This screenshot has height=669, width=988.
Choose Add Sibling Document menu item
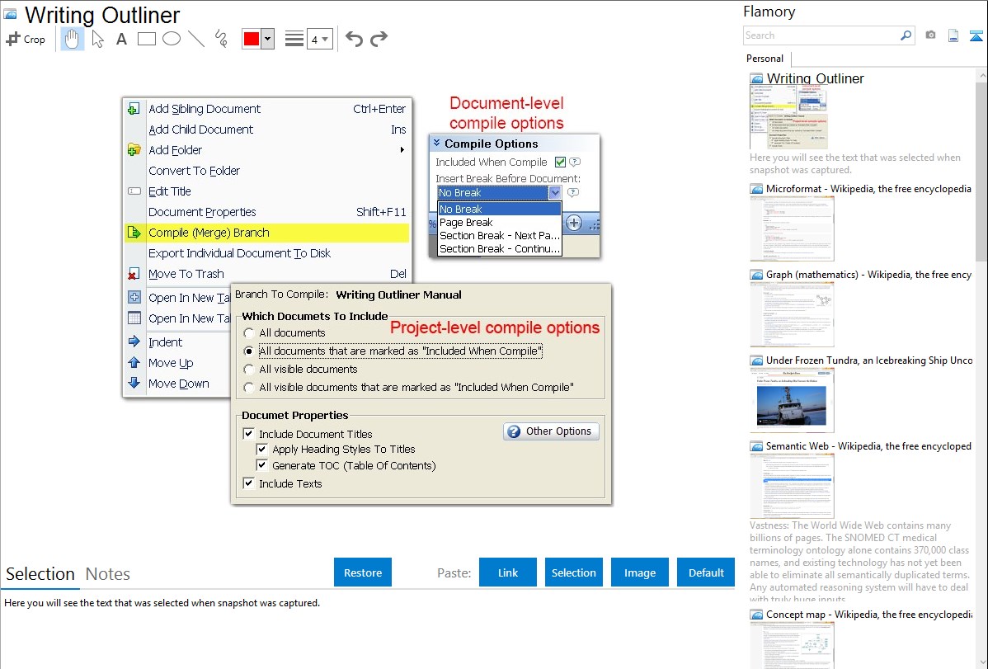click(x=267, y=109)
